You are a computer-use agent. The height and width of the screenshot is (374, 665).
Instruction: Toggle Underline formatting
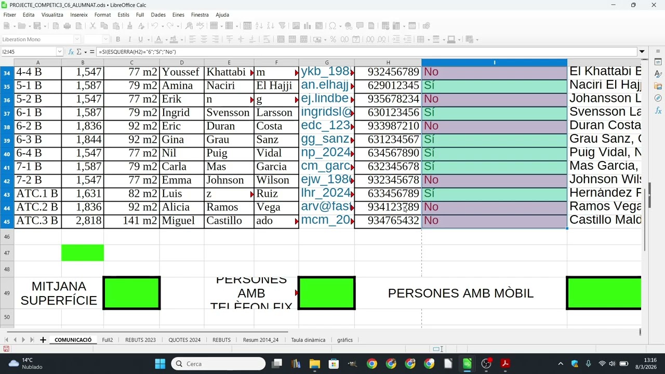(x=140, y=39)
